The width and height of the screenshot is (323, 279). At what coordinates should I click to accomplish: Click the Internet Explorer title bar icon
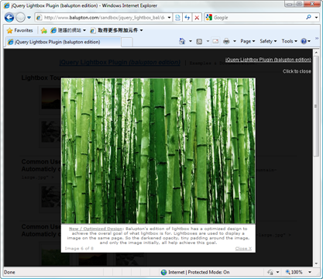tap(7, 5)
